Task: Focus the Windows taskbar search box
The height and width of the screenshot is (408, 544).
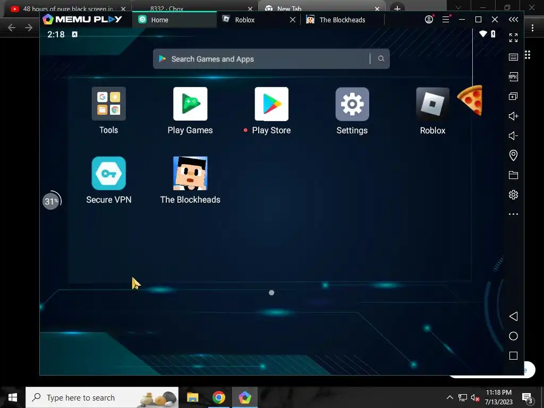Action: (x=102, y=397)
